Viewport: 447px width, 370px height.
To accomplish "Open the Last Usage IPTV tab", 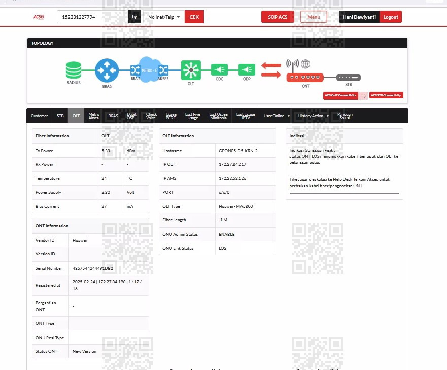I will [246, 116].
